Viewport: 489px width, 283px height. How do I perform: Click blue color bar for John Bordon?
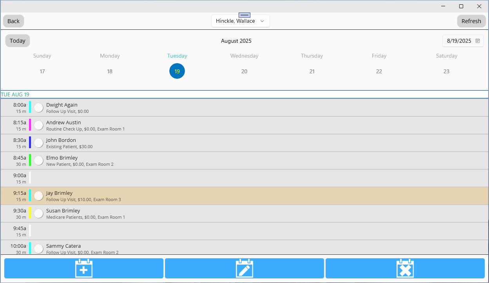click(30, 142)
